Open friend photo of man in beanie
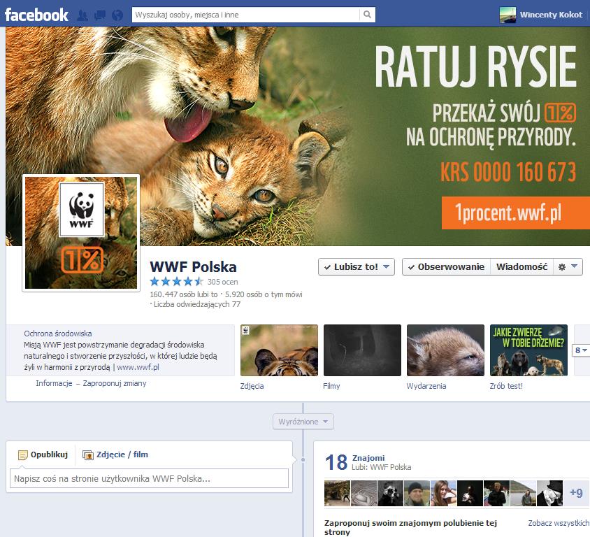 coord(417,493)
